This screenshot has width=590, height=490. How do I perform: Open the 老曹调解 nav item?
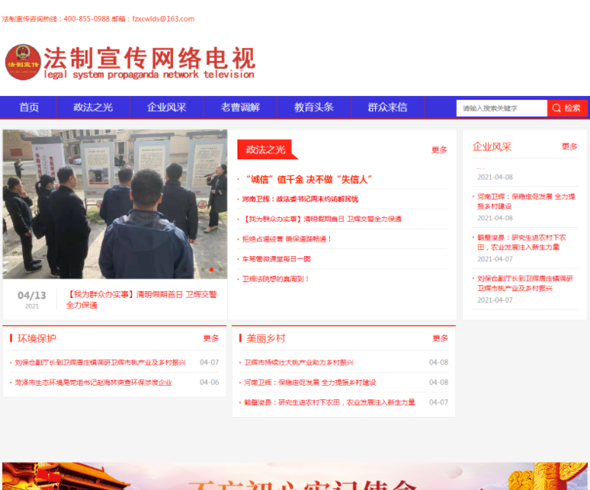(x=240, y=107)
